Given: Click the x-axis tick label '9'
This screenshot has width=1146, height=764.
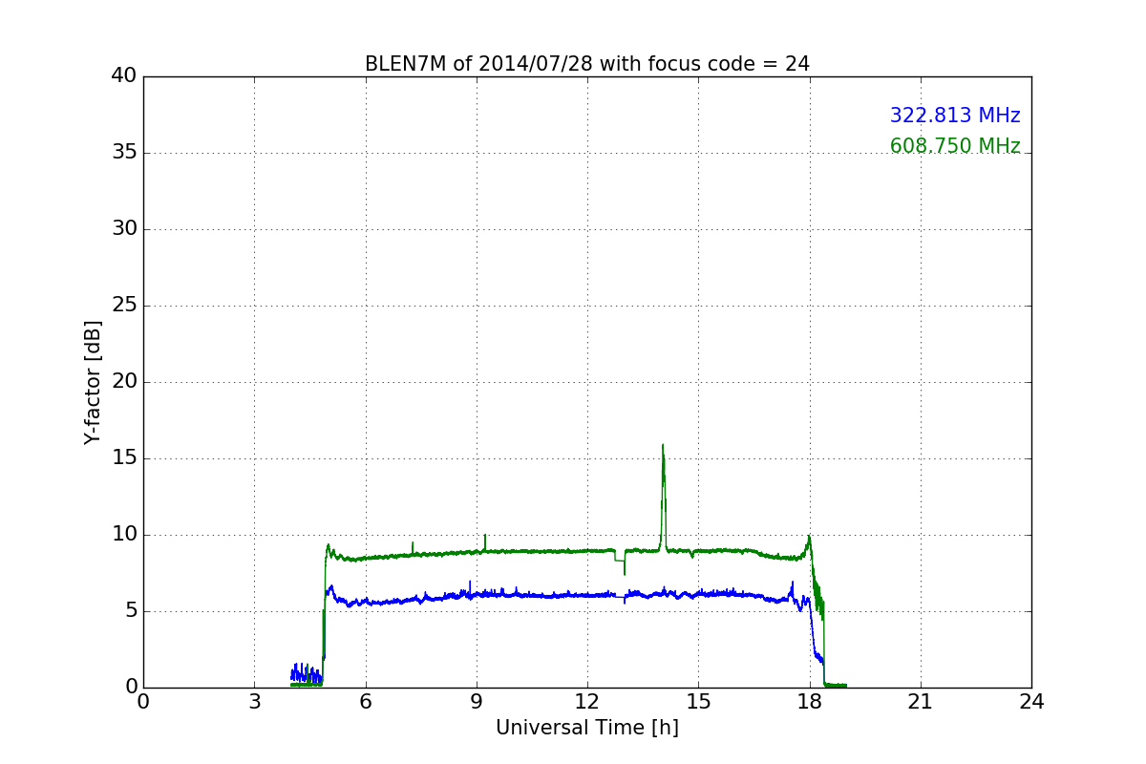Looking at the screenshot, I should [x=477, y=702].
